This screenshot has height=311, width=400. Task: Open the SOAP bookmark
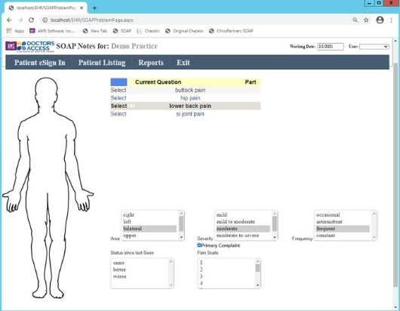(122, 31)
